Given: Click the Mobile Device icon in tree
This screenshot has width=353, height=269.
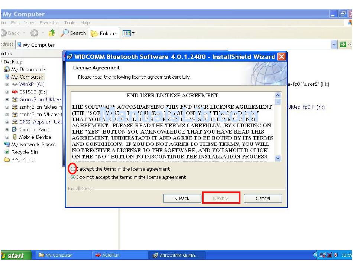Looking at the screenshot, I should pos(15,137).
